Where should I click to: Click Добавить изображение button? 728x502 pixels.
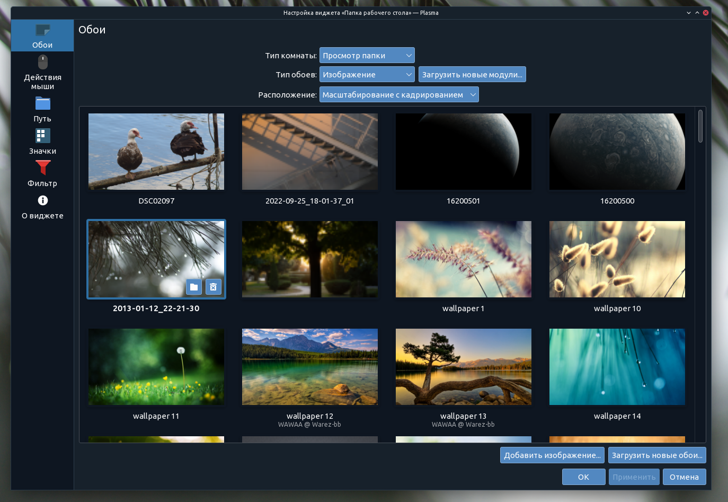(552, 455)
